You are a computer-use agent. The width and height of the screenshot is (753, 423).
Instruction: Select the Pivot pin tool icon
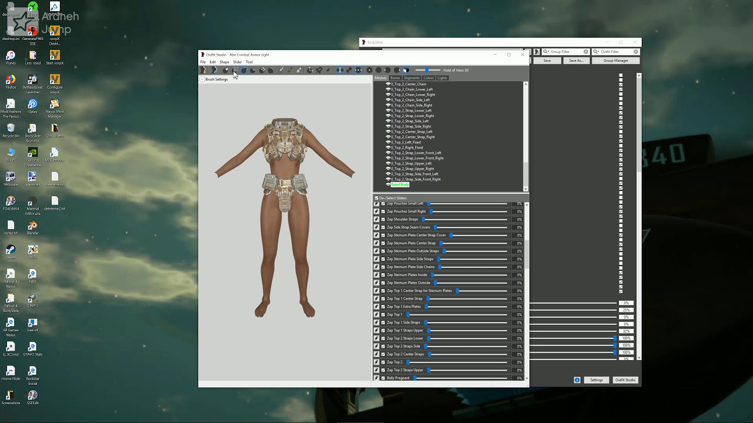click(x=319, y=70)
